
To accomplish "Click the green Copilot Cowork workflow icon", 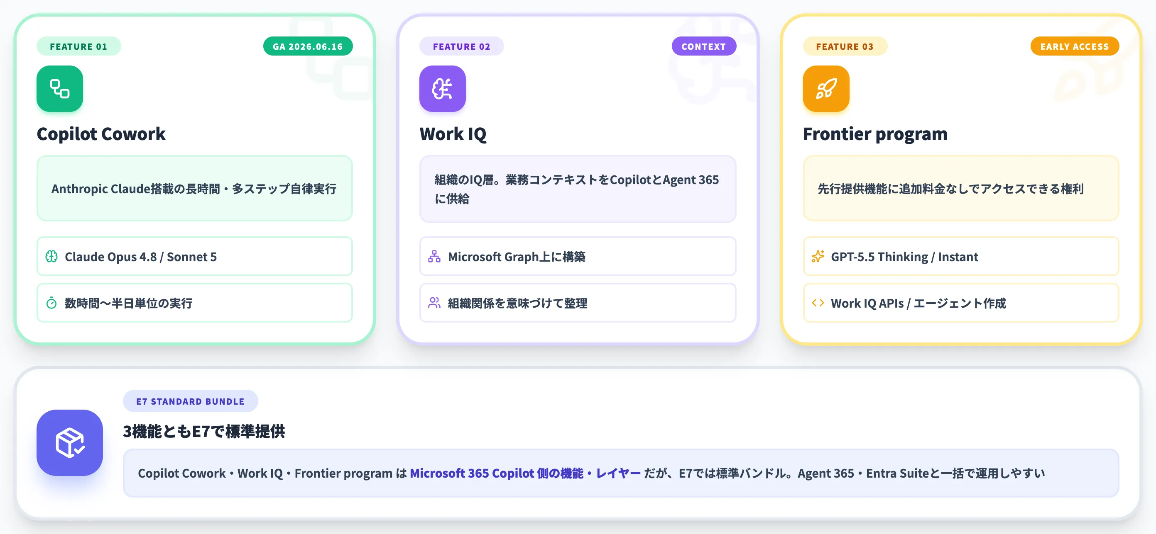I will click(60, 89).
